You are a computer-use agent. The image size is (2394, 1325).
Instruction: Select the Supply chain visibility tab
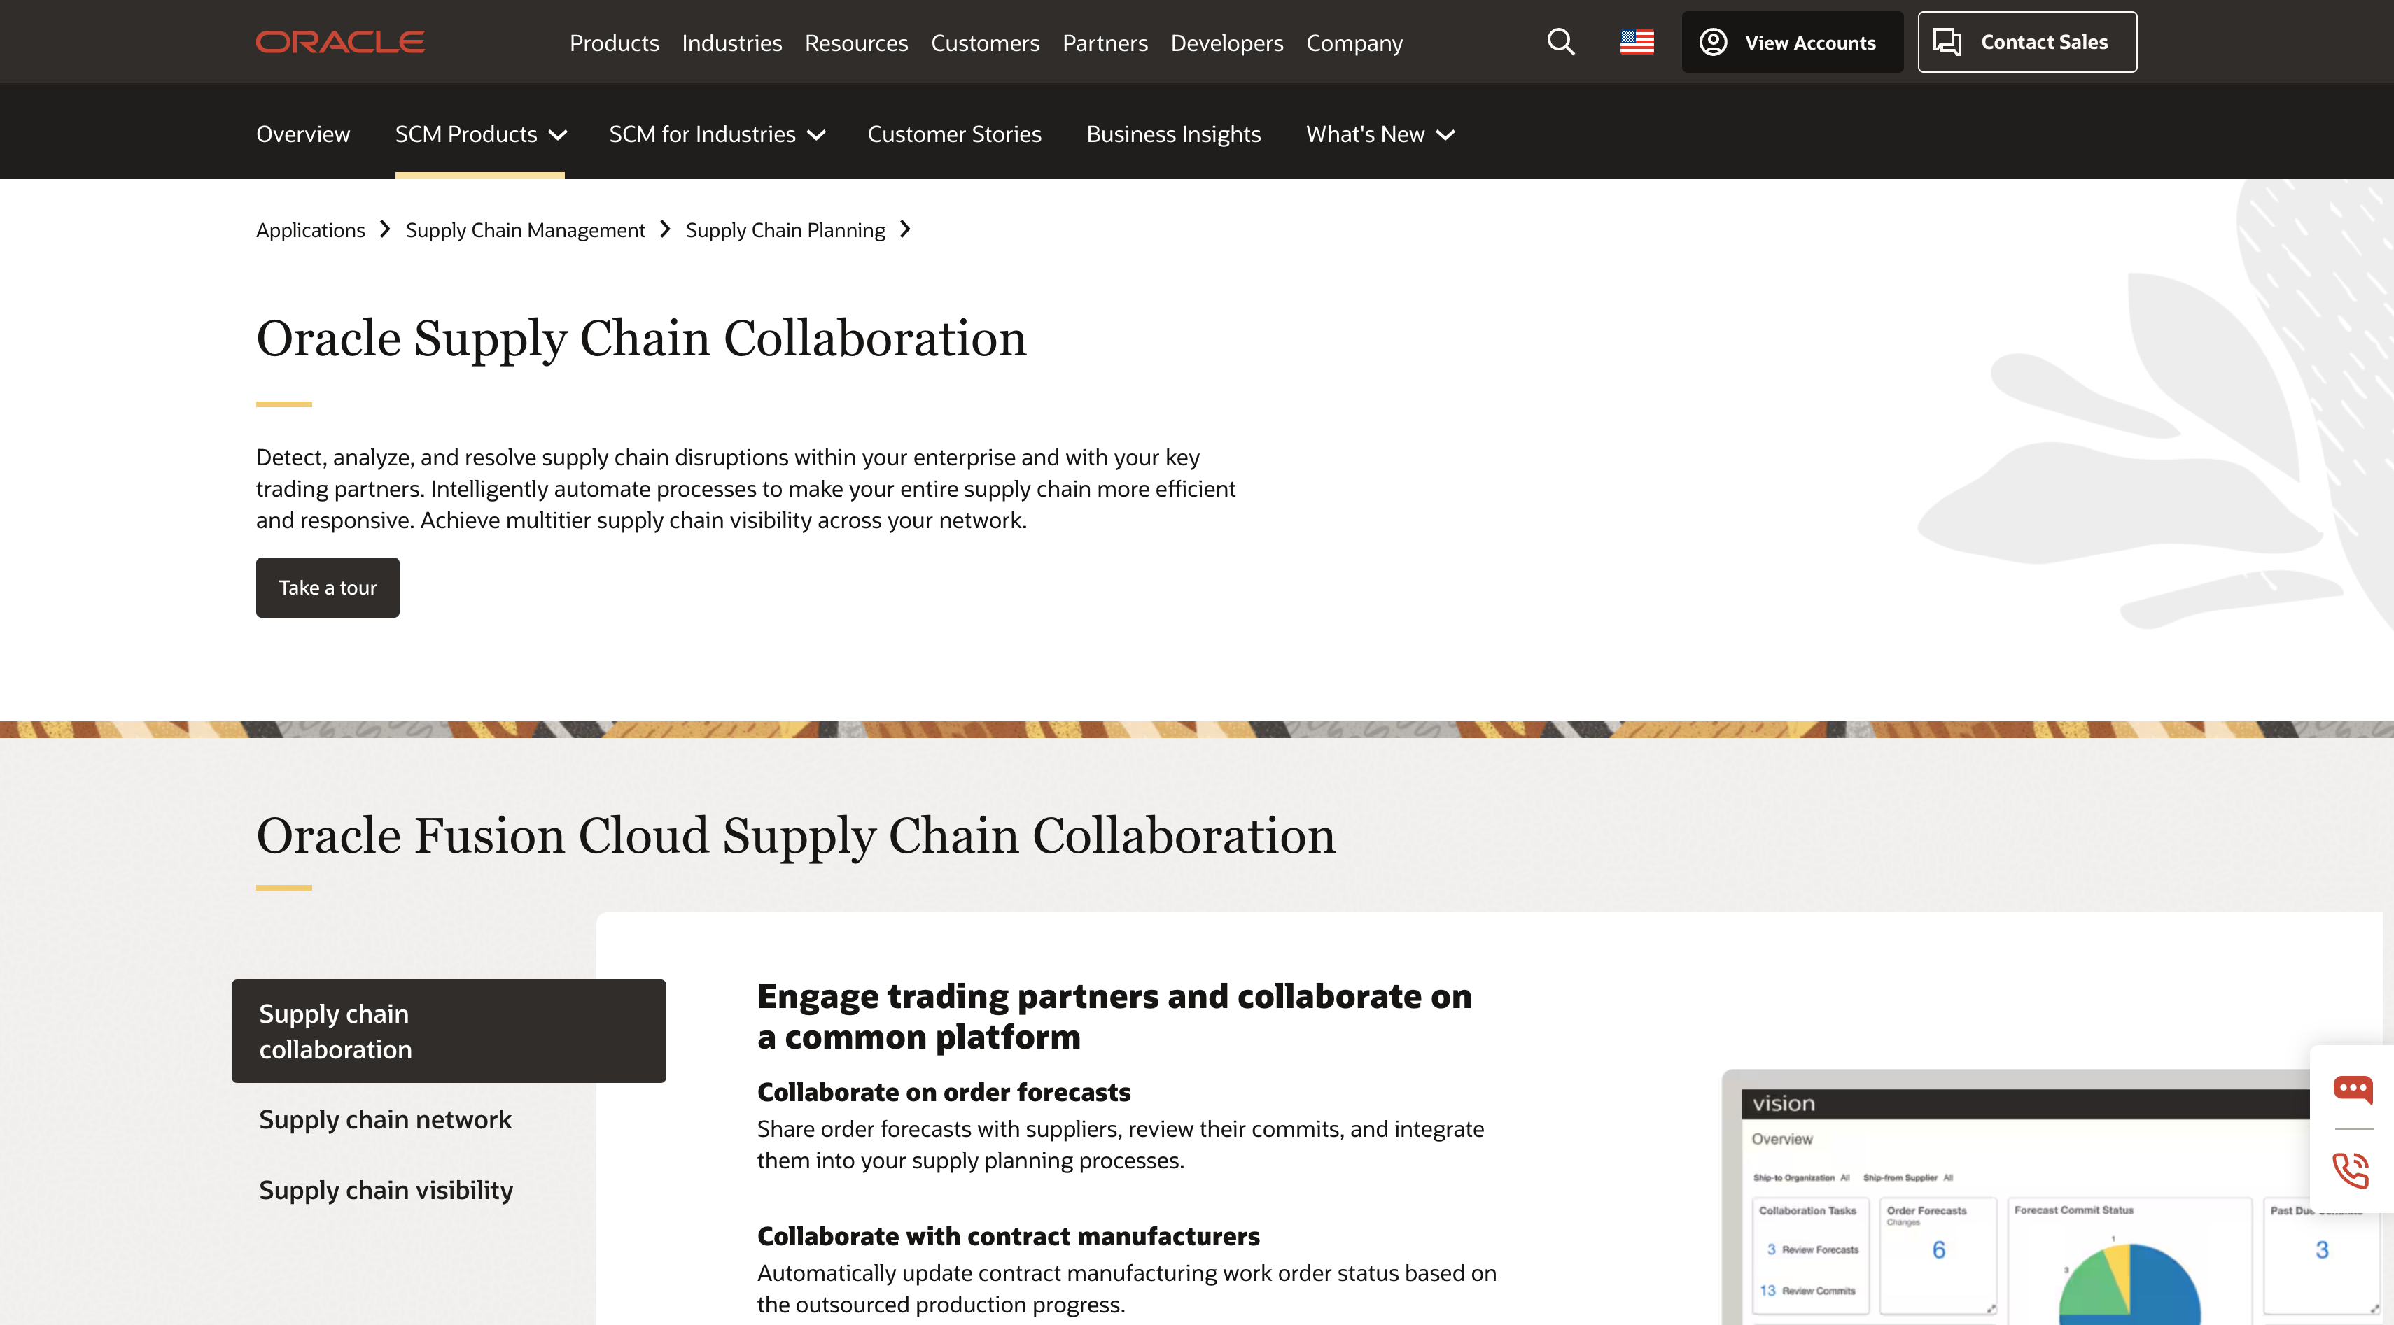pyautogui.click(x=386, y=1189)
